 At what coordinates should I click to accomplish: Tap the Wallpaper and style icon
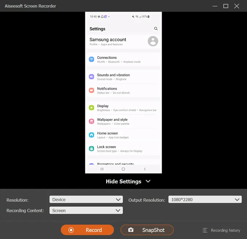[x=92, y=121]
